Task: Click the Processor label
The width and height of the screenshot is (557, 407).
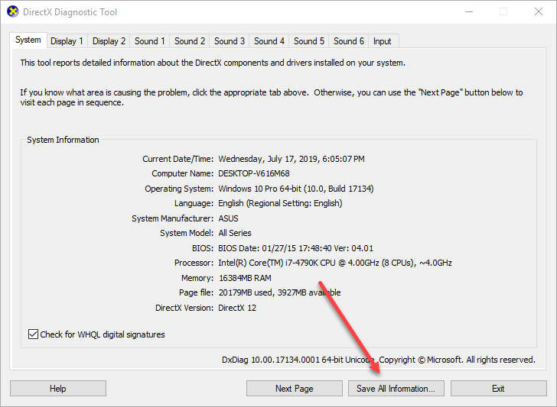Action: click(x=194, y=263)
